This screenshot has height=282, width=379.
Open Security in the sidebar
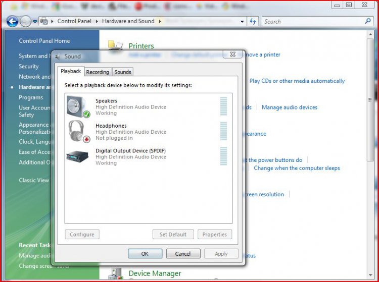(28, 66)
